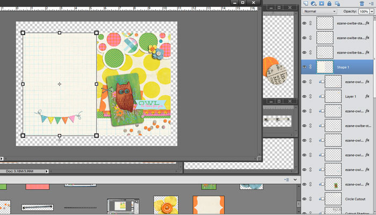This screenshot has height=215, width=376.
Task: Toggle visibility of Layer 1
Action: [x=305, y=97]
